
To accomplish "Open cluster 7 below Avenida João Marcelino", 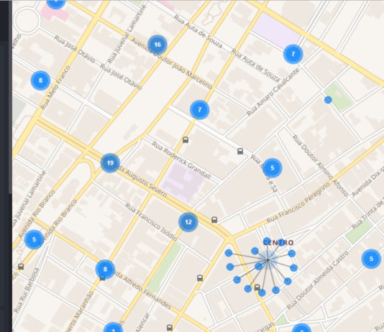I will pyautogui.click(x=200, y=110).
